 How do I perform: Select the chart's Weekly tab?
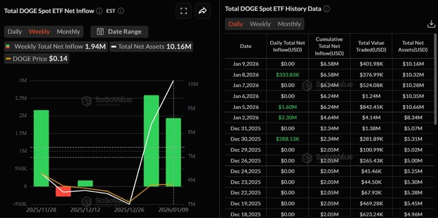click(x=39, y=32)
